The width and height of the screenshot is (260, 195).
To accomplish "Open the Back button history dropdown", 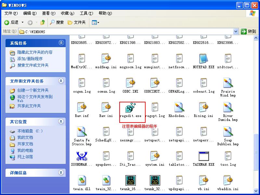I will (x=22, y=22).
